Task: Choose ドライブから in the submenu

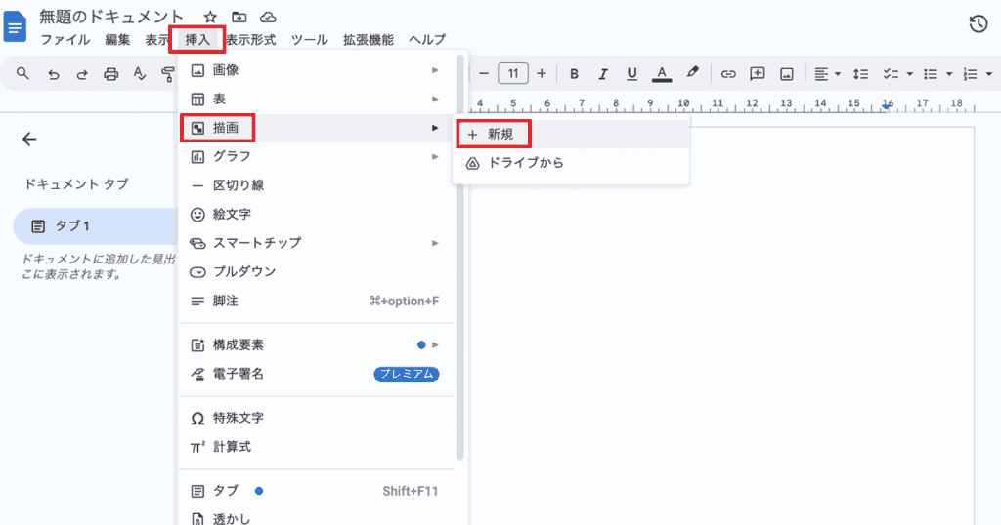Action: coord(525,163)
